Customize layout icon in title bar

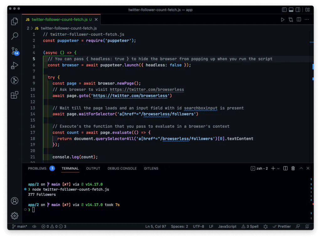(x=308, y=10)
